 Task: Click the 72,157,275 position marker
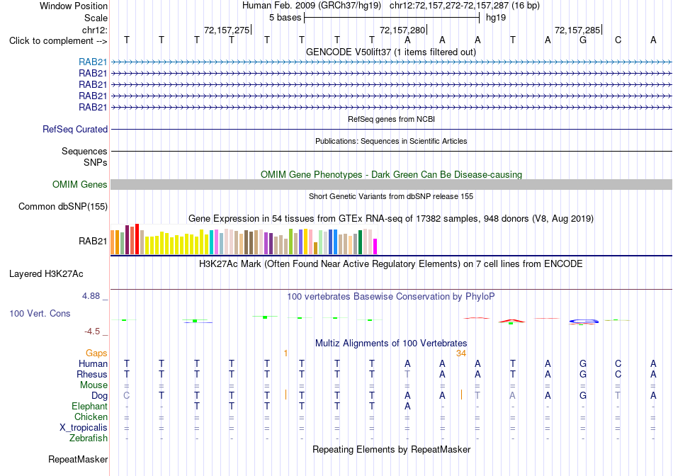(x=227, y=30)
